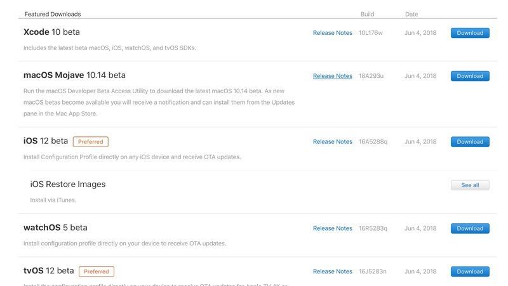Click iOS description about Configuration Profile
Screen dimensions: 508x286
[x=132, y=157]
